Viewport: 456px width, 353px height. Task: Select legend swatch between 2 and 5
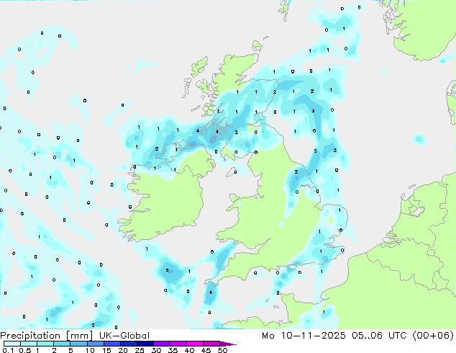62,344
